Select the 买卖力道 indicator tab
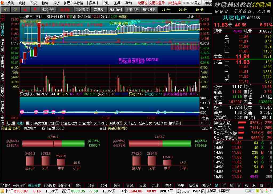The height and width of the screenshot is (194, 273). (x=41, y=123)
